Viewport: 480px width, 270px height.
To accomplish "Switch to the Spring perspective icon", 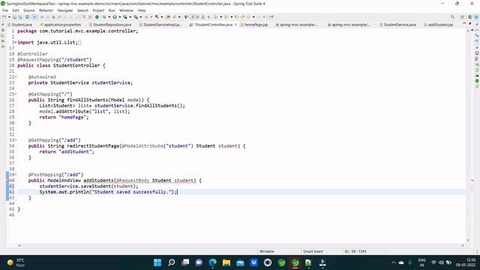I will pyautogui.click(x=476, y=17).
